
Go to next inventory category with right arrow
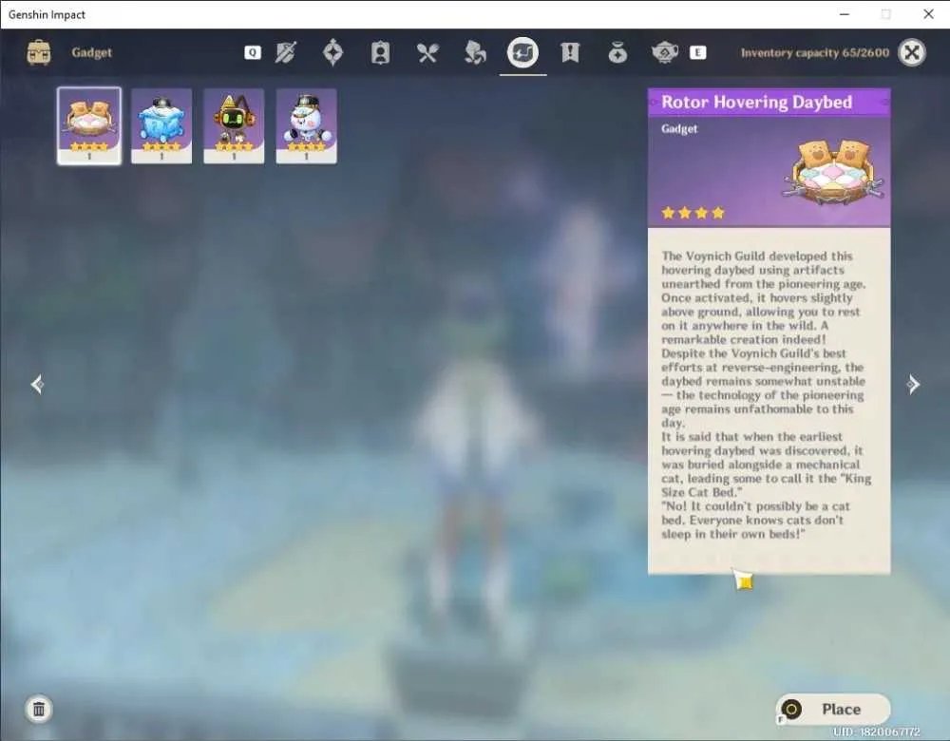click(913, 384)
